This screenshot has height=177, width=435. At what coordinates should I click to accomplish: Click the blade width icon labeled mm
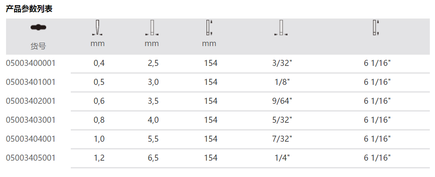coord(151,28)
